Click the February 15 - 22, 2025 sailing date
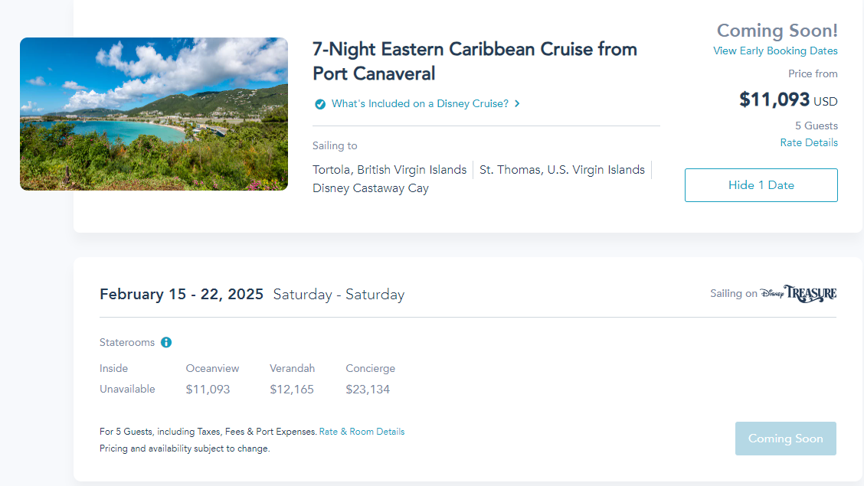This screenshot has height=486, width=864. click(x=182, y=295)
